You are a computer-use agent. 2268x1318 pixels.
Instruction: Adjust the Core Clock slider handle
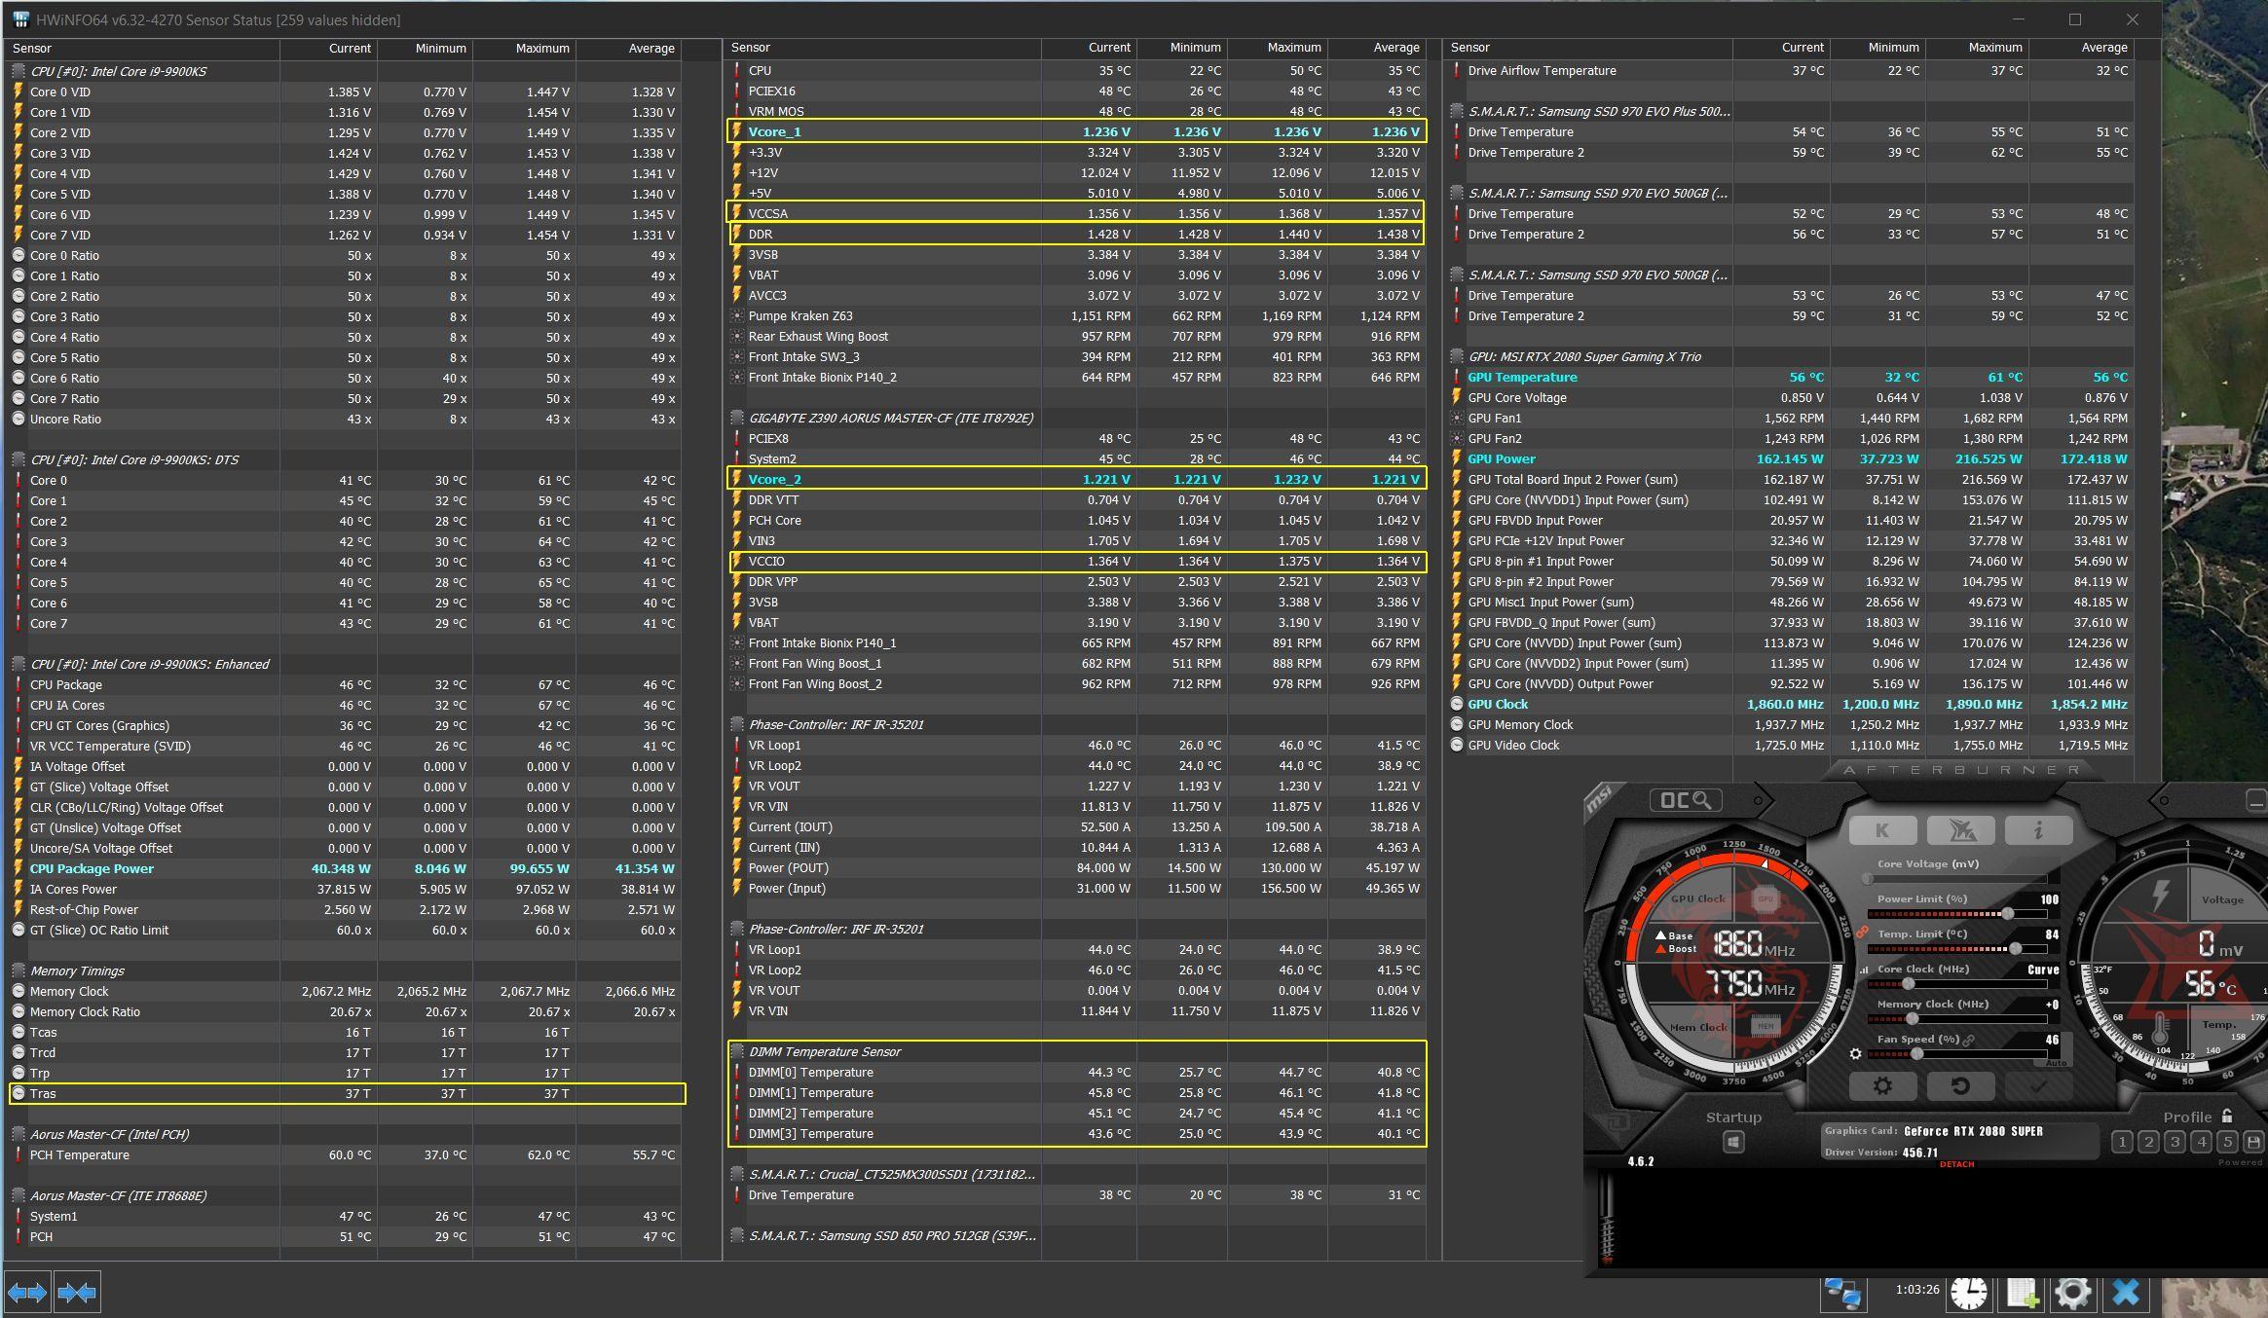1908,984
